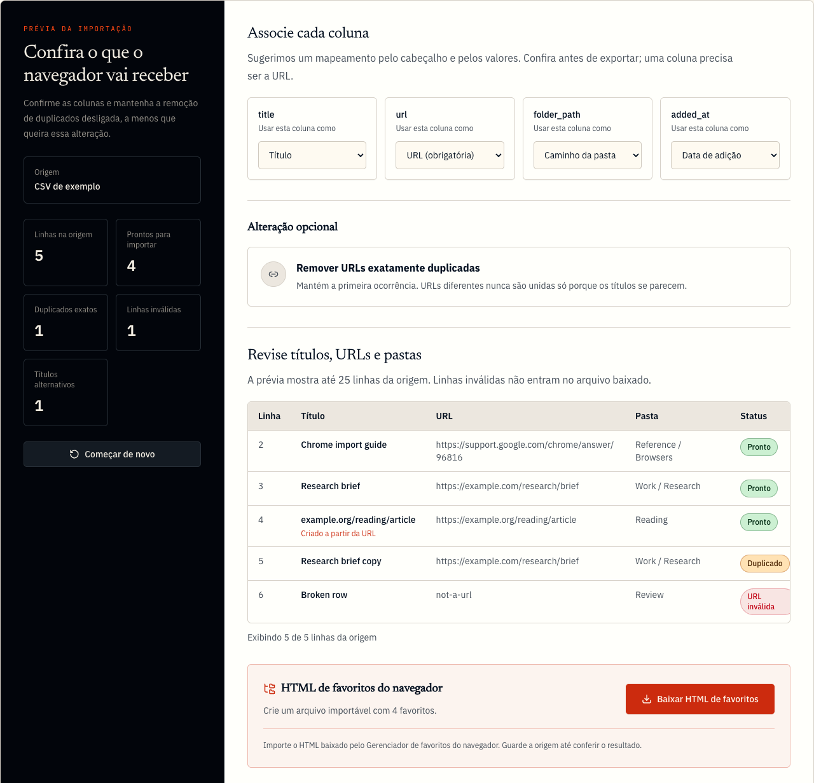Click line number 2 in the table

[x=261, y=445]
